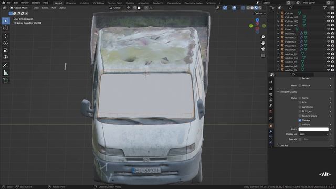The image size is (336, 189).
Task: Open the viewport Object menu
Action: click(x=62, y=8)
